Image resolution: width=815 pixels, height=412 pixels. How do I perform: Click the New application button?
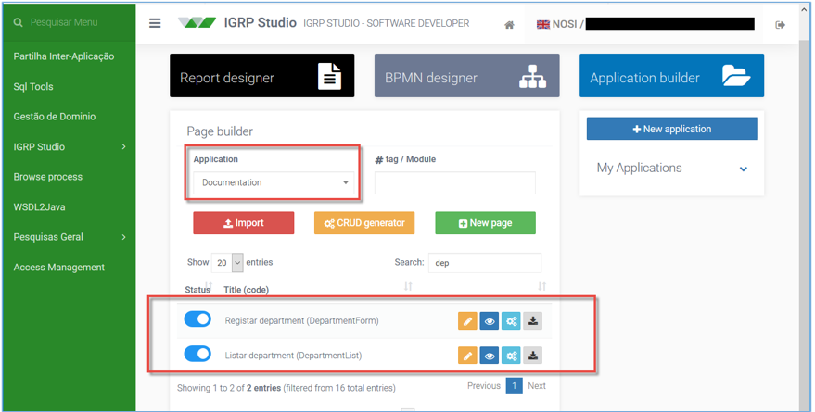671,129
